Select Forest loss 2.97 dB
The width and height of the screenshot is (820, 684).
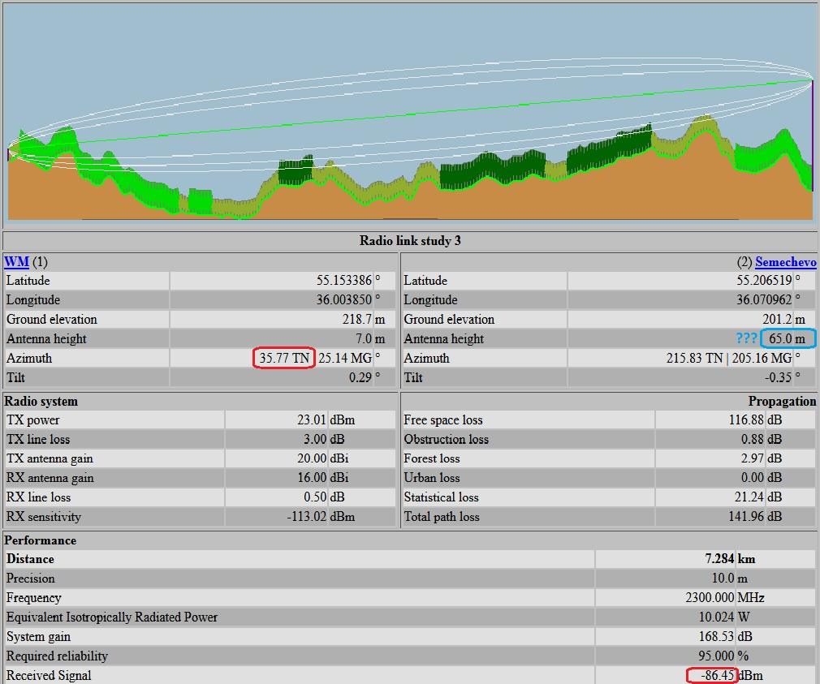762,458
